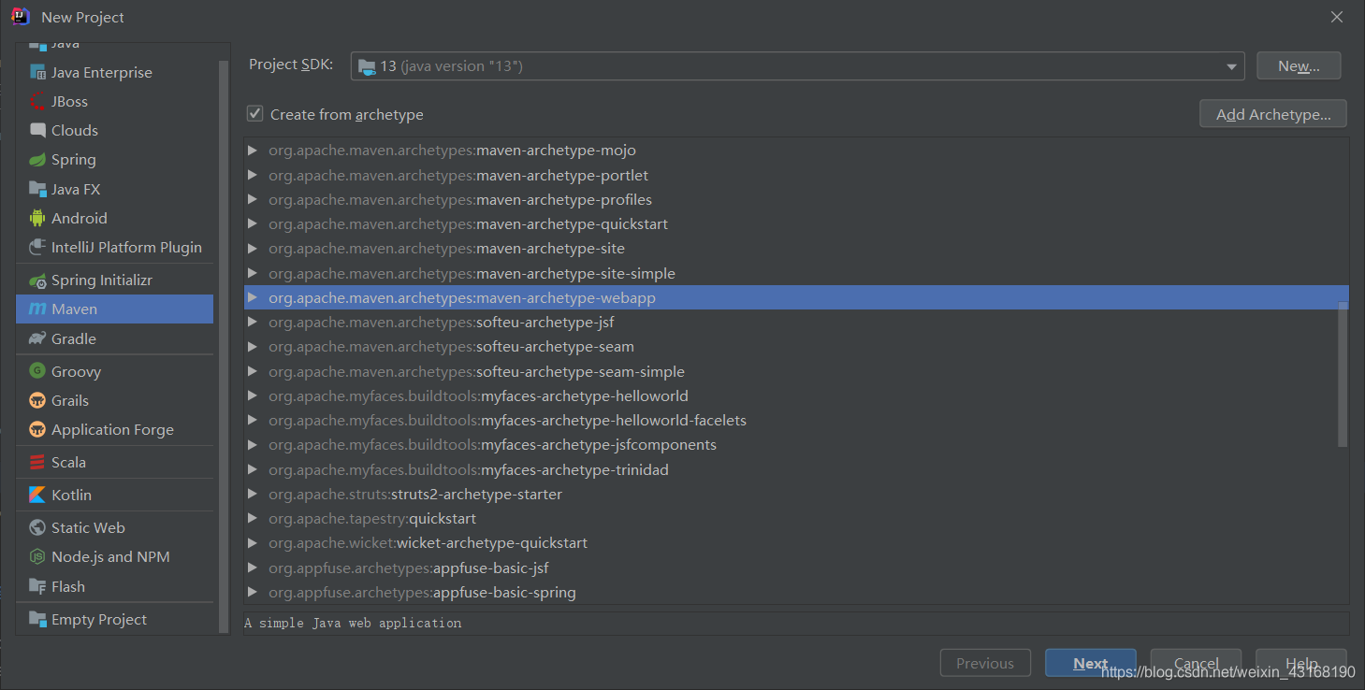
Task: Expand the maven-archetype-webapp node
Action: (x=253, y=297)
